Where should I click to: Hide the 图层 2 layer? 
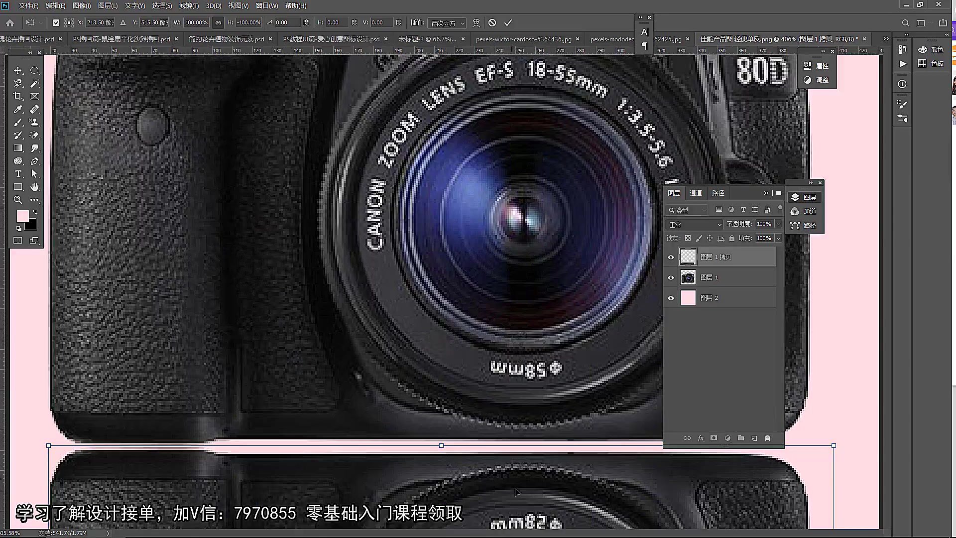(x=671, y=298)
